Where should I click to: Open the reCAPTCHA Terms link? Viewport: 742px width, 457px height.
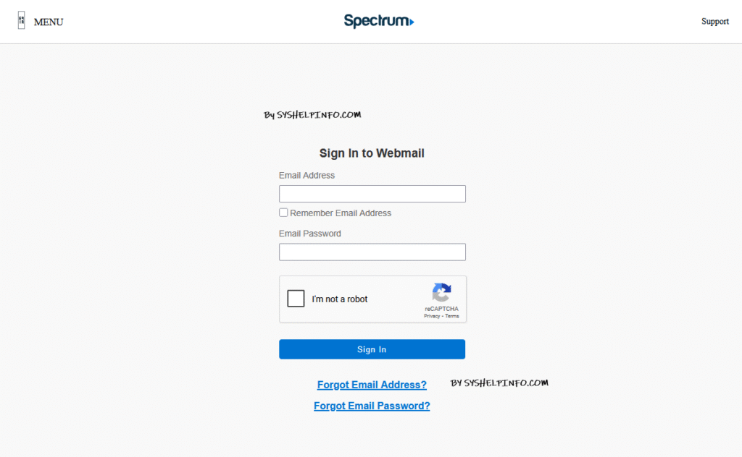point(452,316)
